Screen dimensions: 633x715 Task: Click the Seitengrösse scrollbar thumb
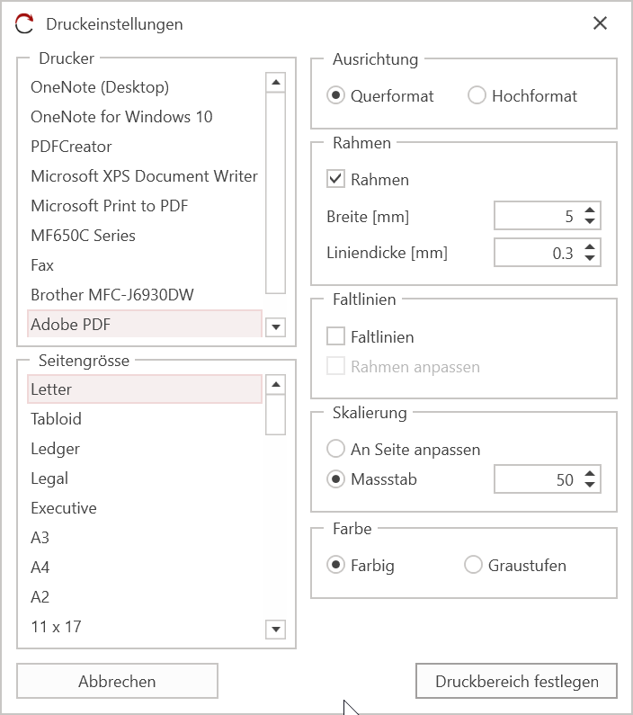coord(276,415)
